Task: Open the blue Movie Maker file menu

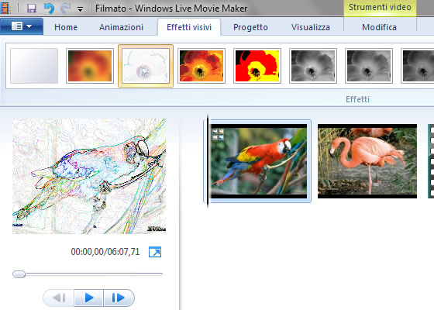Action: pos(22,26)
